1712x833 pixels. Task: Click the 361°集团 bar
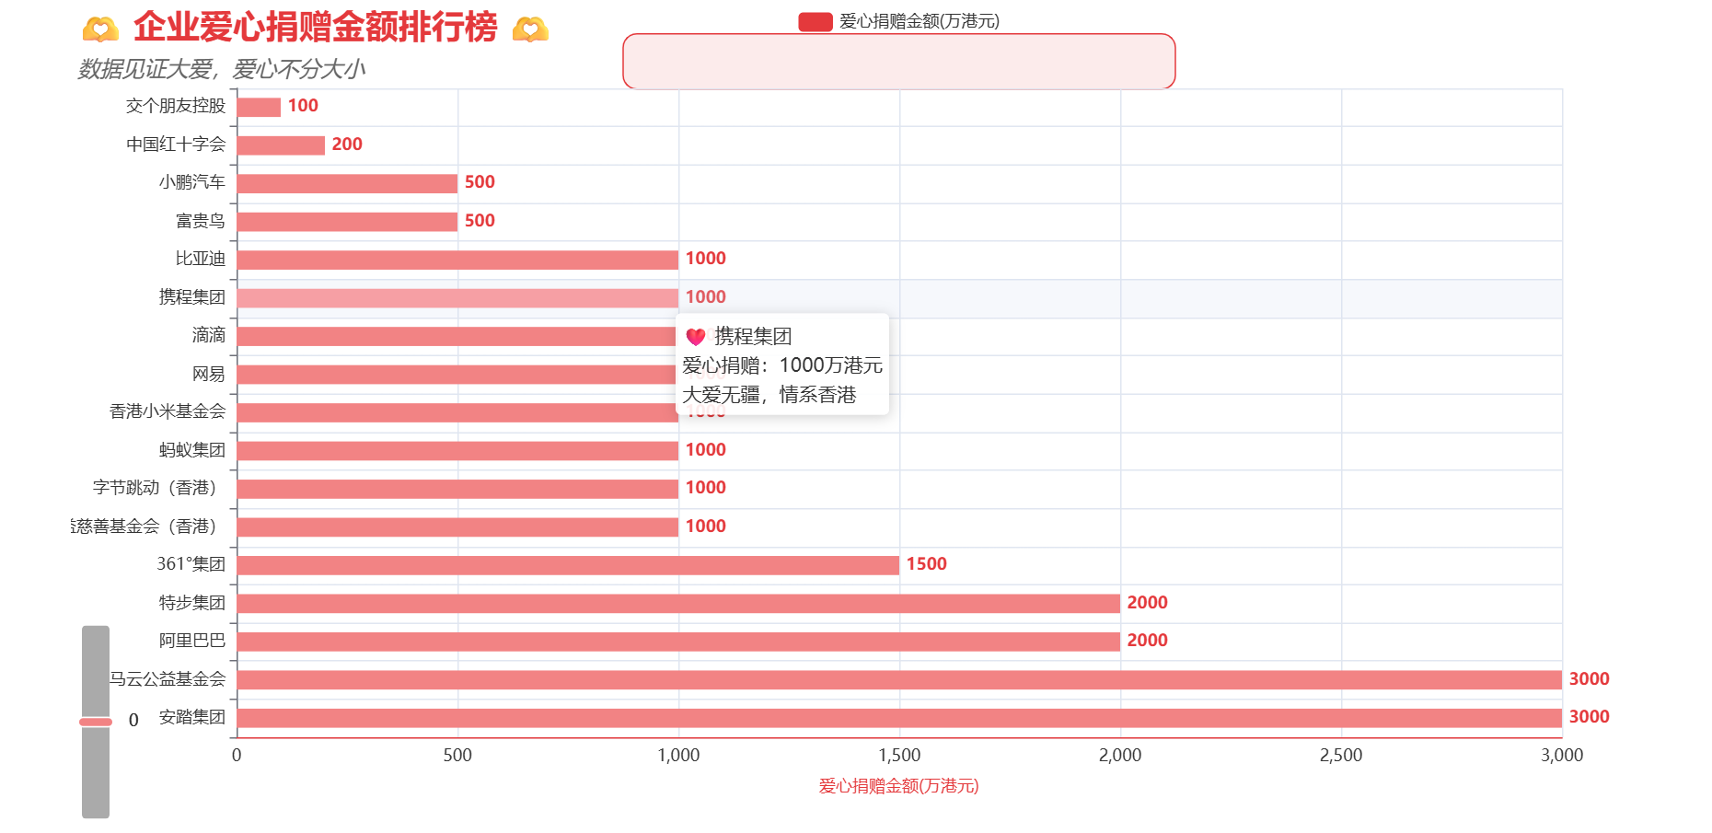[x=568, y=565]
